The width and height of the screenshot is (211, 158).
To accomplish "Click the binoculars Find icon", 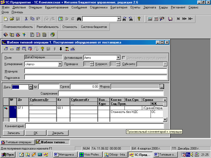I will coord(79,19).
